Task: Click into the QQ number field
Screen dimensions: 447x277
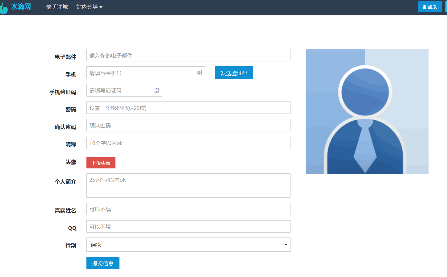Action: coord(188,227)
